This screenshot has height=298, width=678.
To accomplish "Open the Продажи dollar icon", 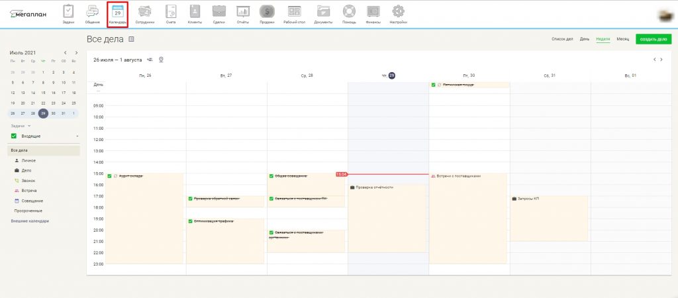I will point(267,12).
